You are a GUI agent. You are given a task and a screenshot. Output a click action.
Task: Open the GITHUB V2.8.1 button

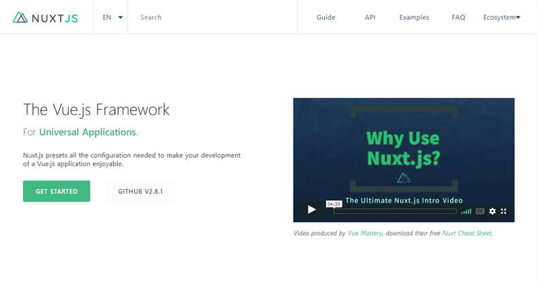(x=140, y=191)
